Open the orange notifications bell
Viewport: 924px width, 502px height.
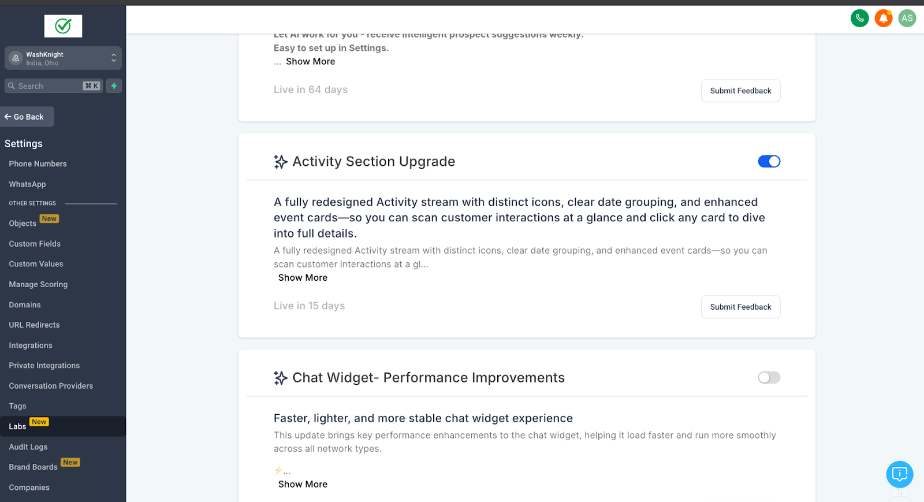tap(884, 18)
